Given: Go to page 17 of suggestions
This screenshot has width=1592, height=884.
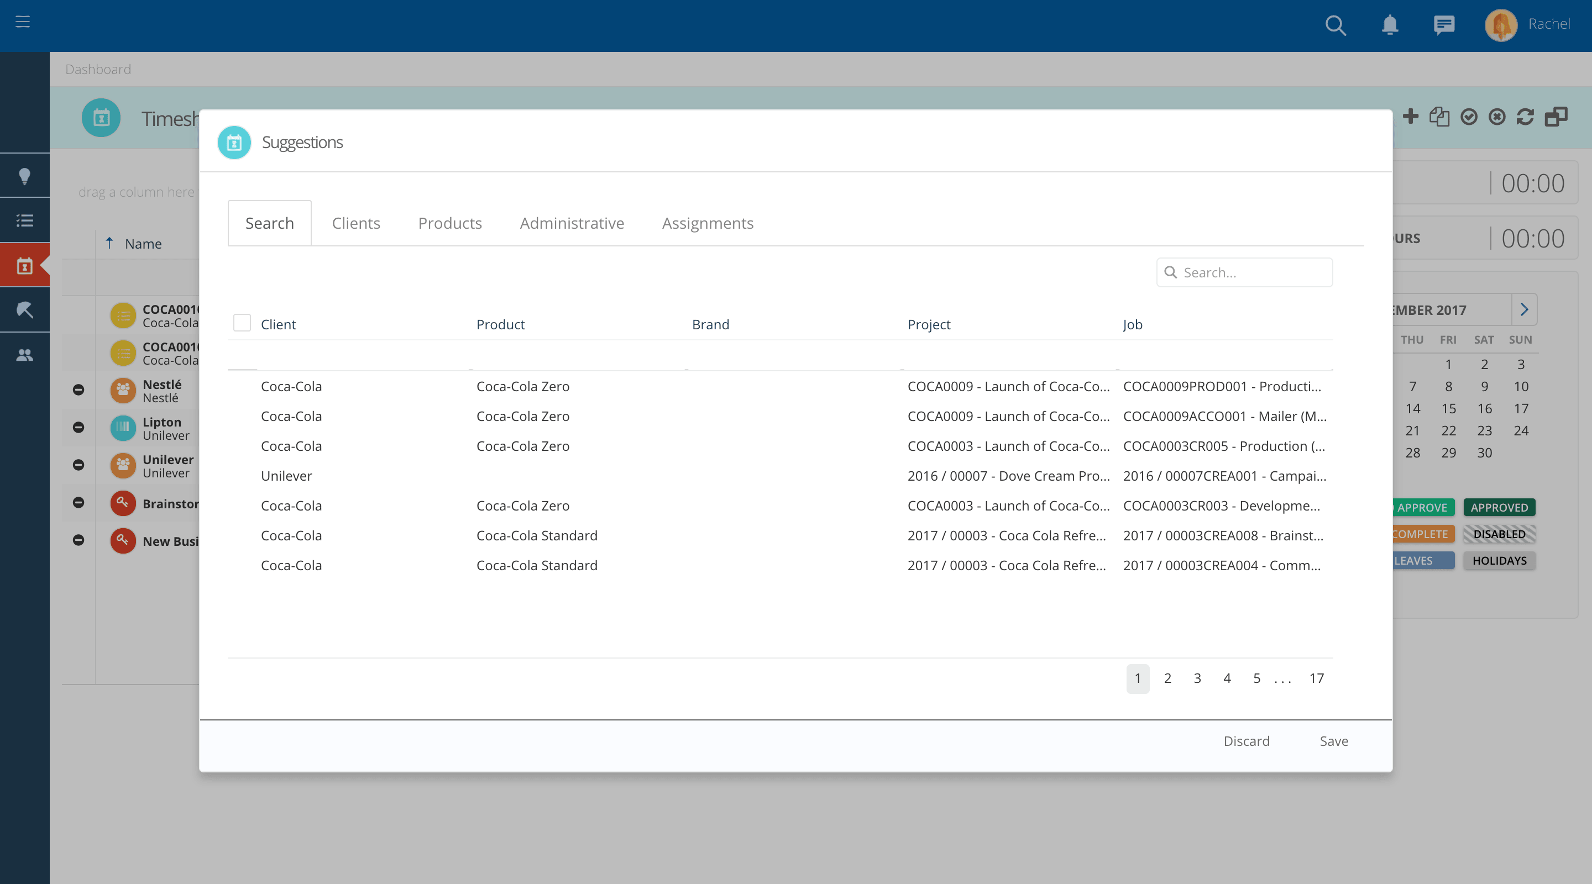Looking at the screenshot, I should [1316, 678].
